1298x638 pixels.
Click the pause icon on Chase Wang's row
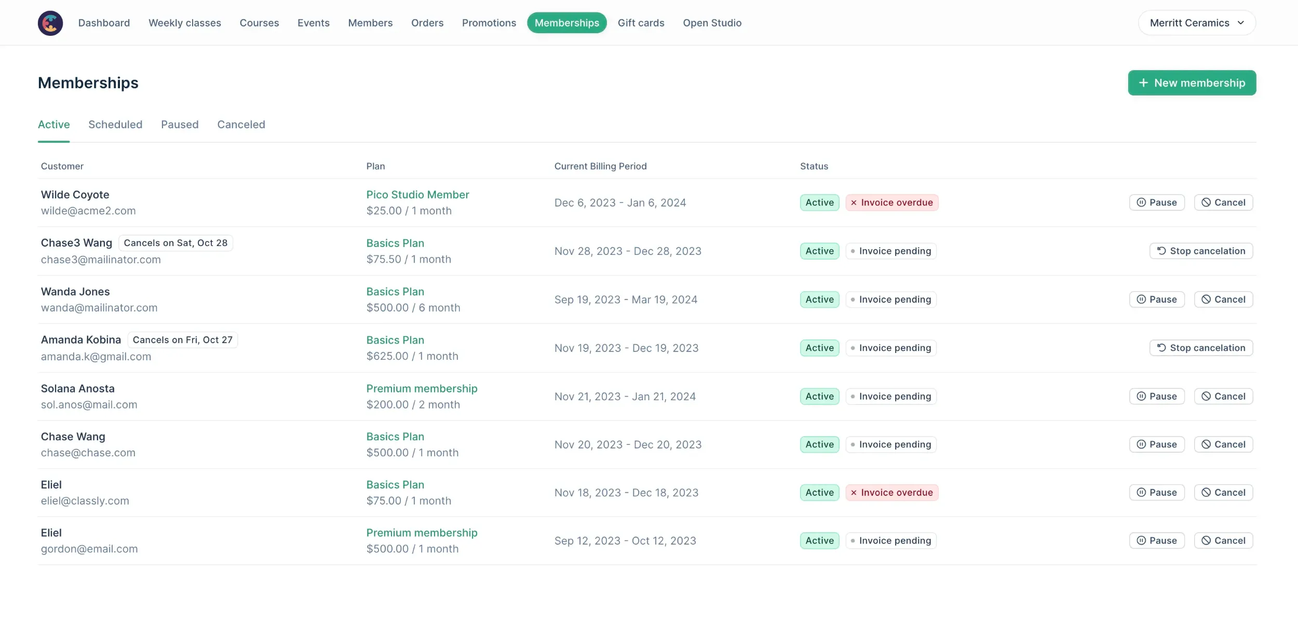pyautogui.click(x=1141, y=444)
